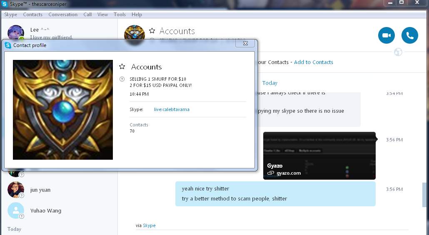429x235 pixels.
Task: Click message 'yeah nice try shitter'
Action: click(205, 188)
